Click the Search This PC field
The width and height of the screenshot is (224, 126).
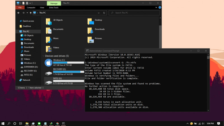(134, 13)
